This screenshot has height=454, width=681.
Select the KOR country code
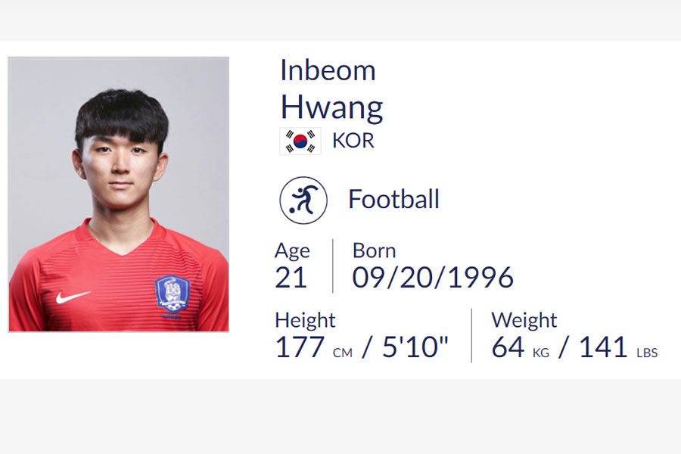click(353, 141)
